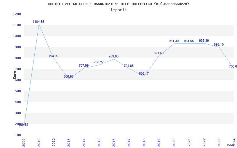
Task: Click the 900 y-axis value
Action: point(18,47)
